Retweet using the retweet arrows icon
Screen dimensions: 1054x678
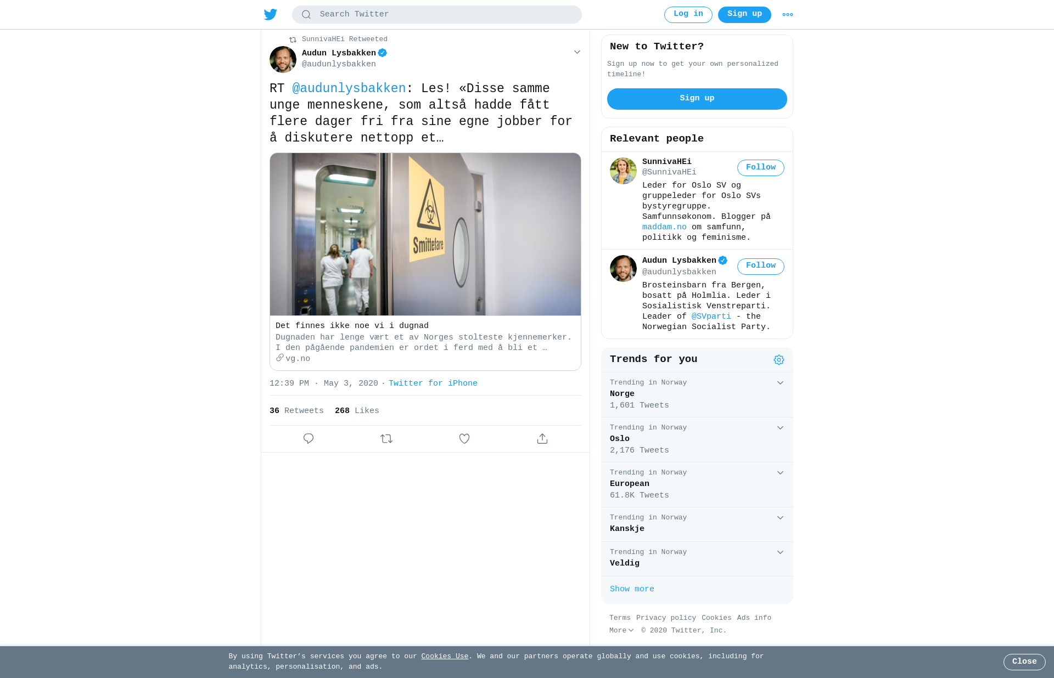(386, 439)
